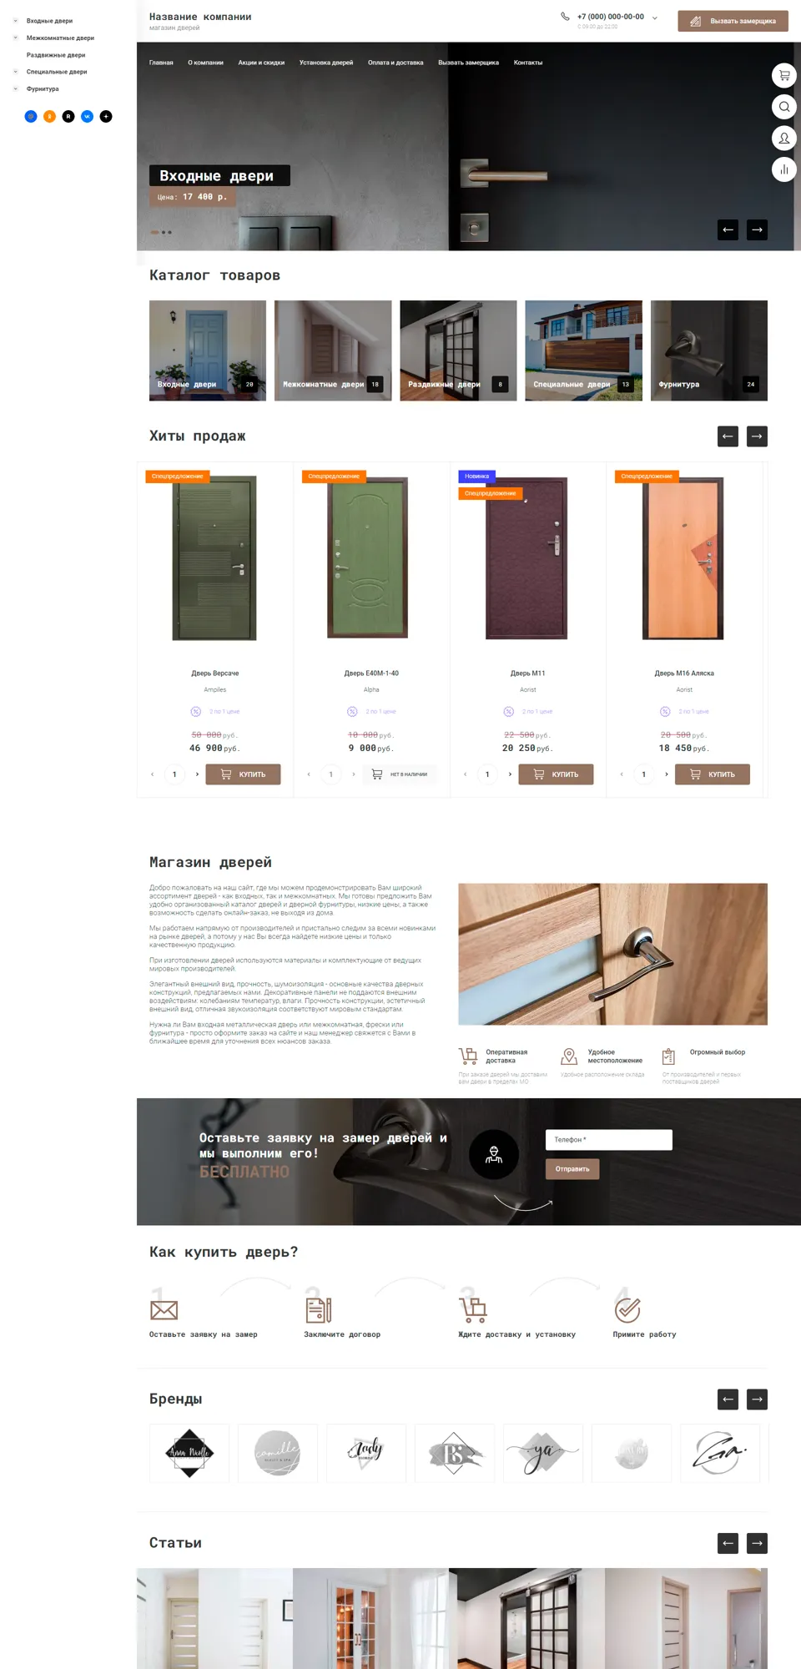The width and height of the screenshot is (801, 1669).
Task: Select the second hero slider dot
Action: [164, 232]
